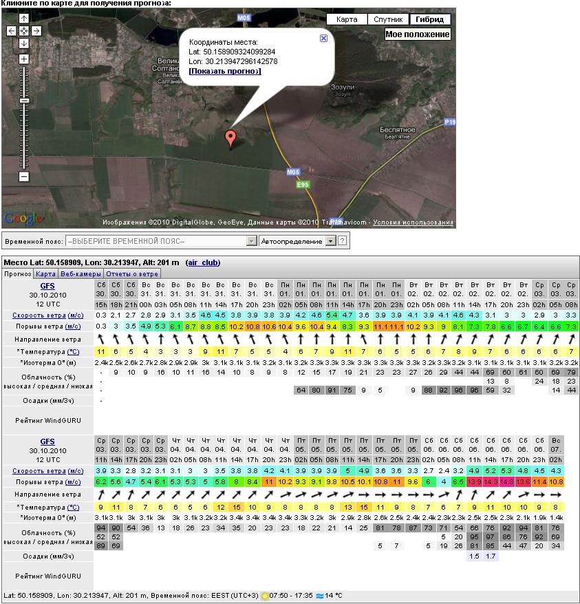This screenshot has height=604, width=580.
Task: Click the map zoom slider handle
Action: [23, 101]
